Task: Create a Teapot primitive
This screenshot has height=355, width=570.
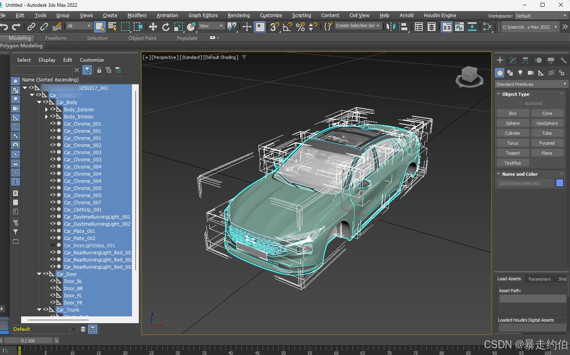Action: coord(513,153)
